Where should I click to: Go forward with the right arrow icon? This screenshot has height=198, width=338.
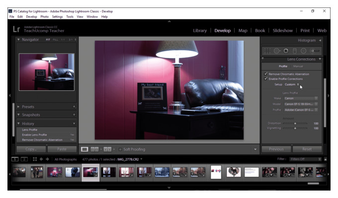pos(47,159)
